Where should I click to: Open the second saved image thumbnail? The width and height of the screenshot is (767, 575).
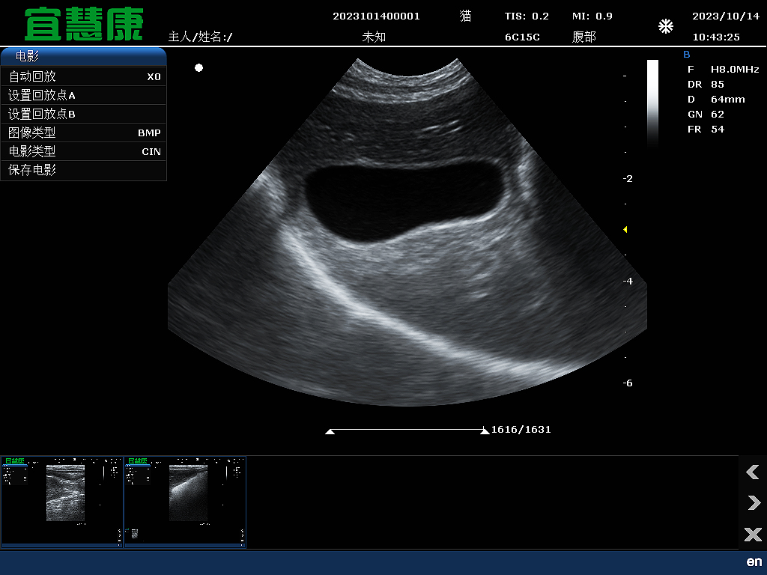184,502
